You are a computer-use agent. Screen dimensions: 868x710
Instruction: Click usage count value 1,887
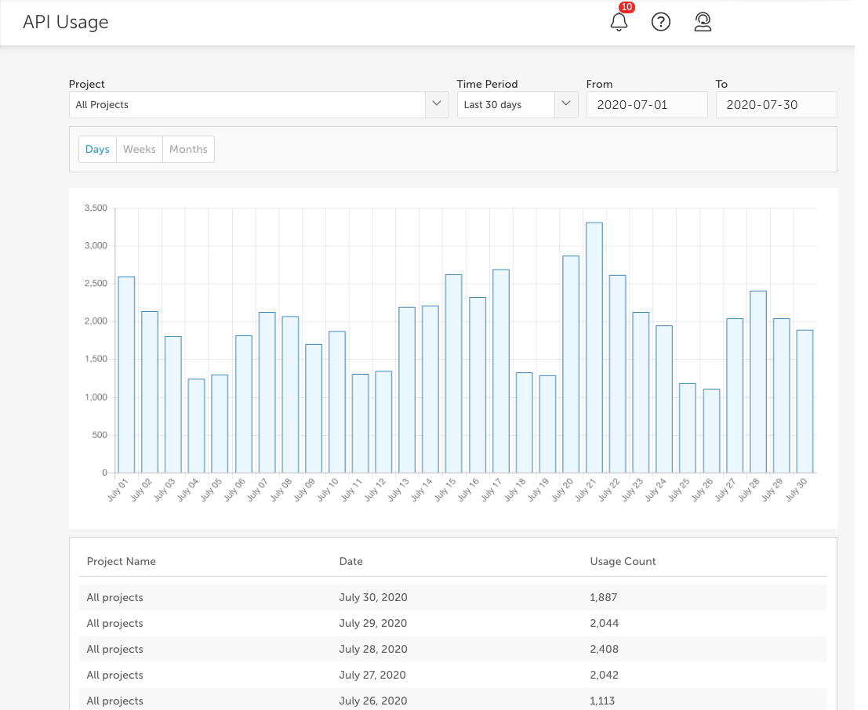[604, 597]
